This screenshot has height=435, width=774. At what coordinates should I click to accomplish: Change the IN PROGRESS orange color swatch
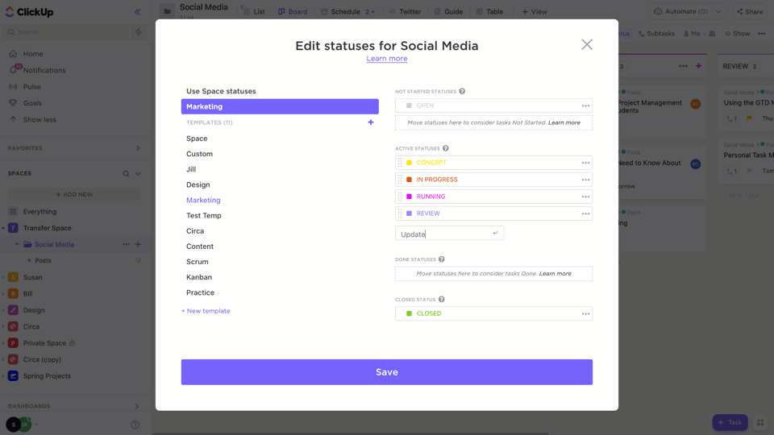pyautogui.click(x=409, y=180)
